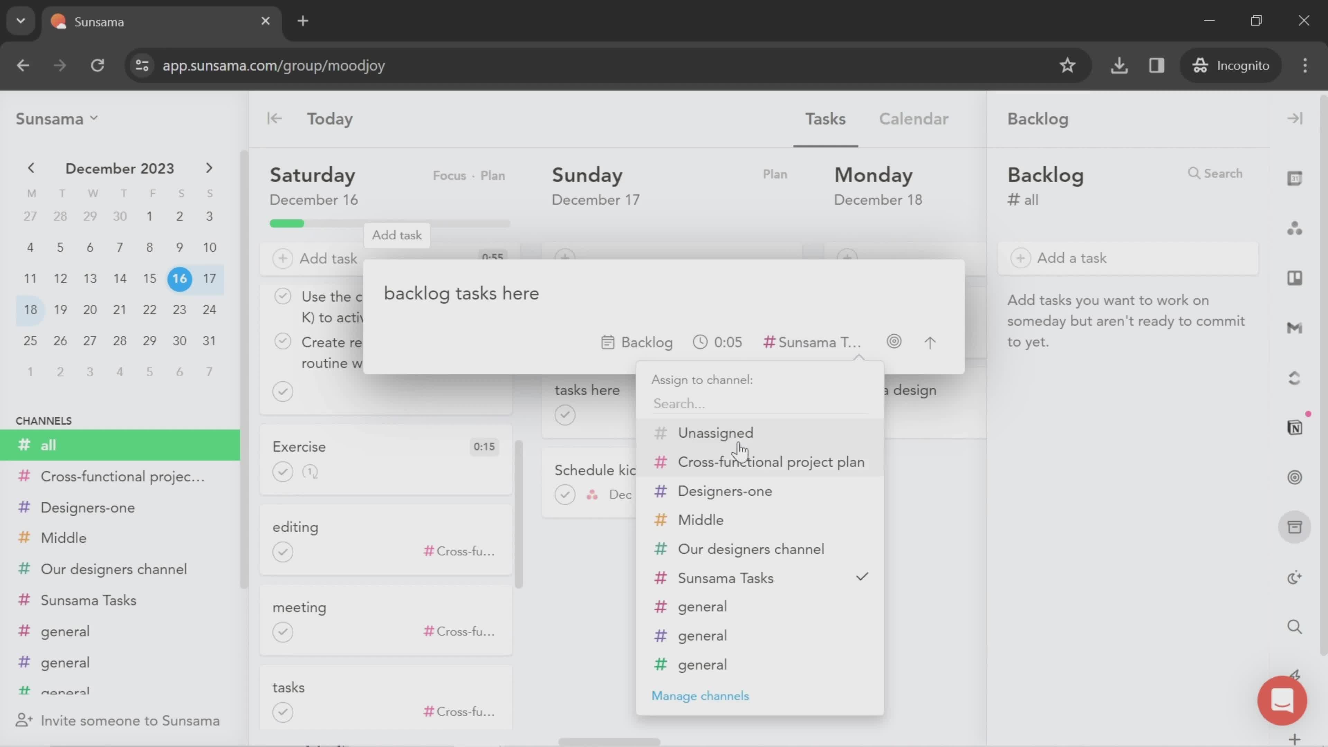1328x747 pixels.
Task: Open Sunsama Tasks channel in sidebar
Action: 120,601
